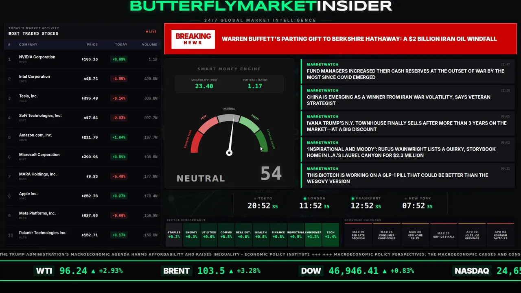Click the gray Neutral gauge segment
Viewport: 521px width, 293px height.
click(x=229, y=118)
